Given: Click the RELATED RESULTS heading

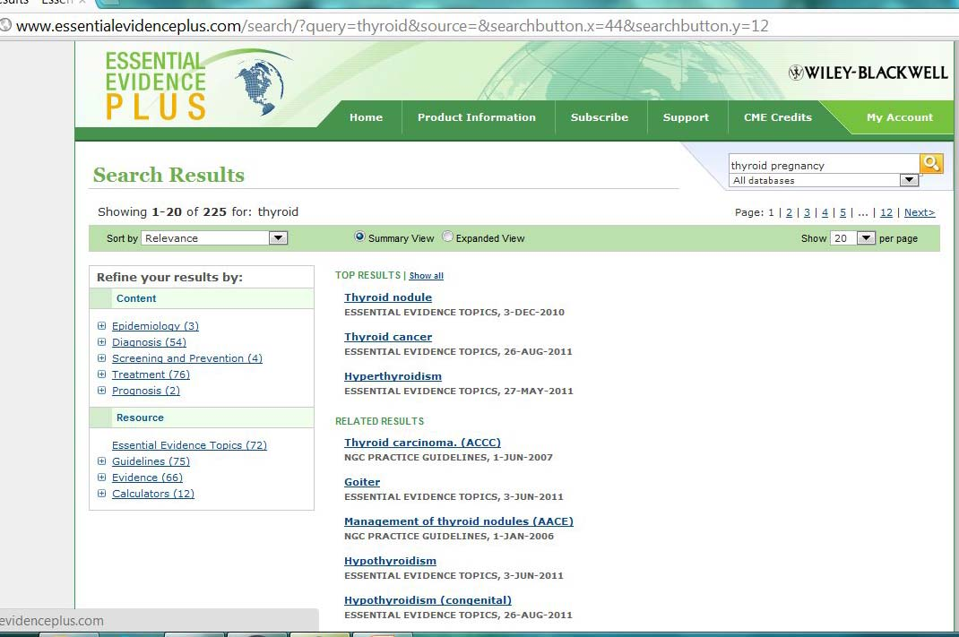Looking at the screenshot, I should [x=379, y=421].
